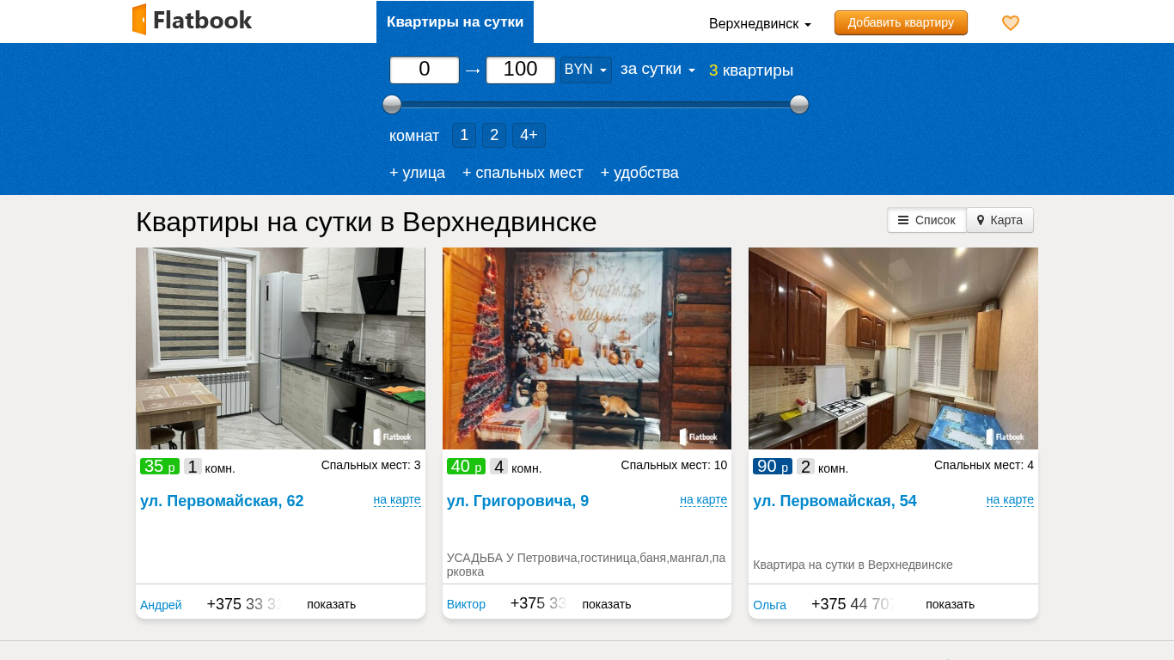Click the text Спальных мест: 10

point(674,465)
